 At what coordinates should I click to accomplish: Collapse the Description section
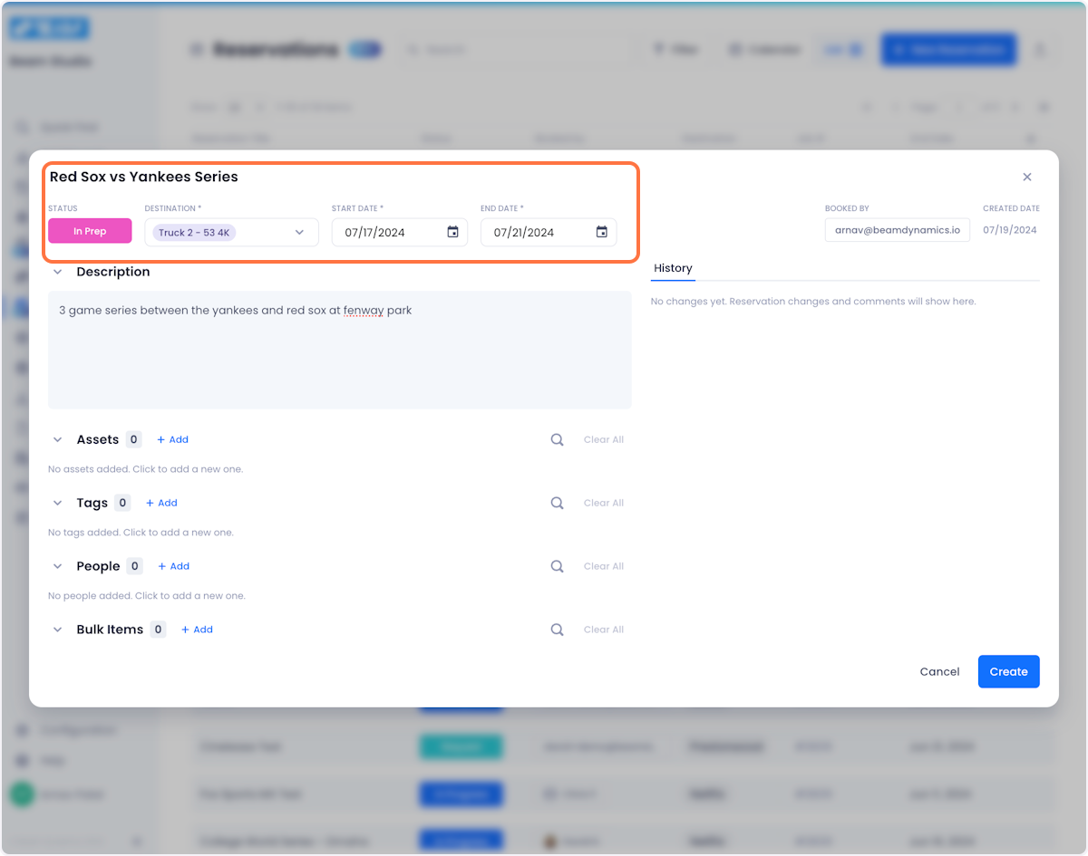pyautogui.click(x=58, y=272)
